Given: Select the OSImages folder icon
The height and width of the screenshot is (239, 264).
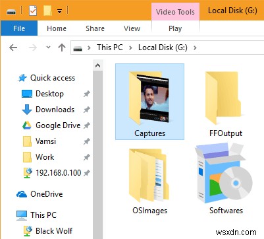Looking at the screenshot, I should (x=149, y=176).
